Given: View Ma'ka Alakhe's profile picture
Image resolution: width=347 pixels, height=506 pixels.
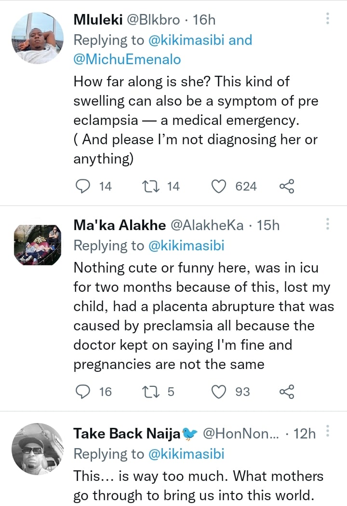Looking at the screenshot, I should click(x=37, y=244).
